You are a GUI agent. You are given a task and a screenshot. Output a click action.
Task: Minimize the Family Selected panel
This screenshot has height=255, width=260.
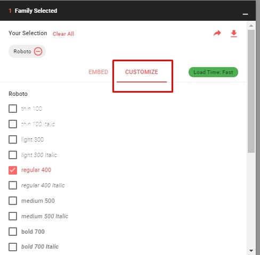pos(245,14)
